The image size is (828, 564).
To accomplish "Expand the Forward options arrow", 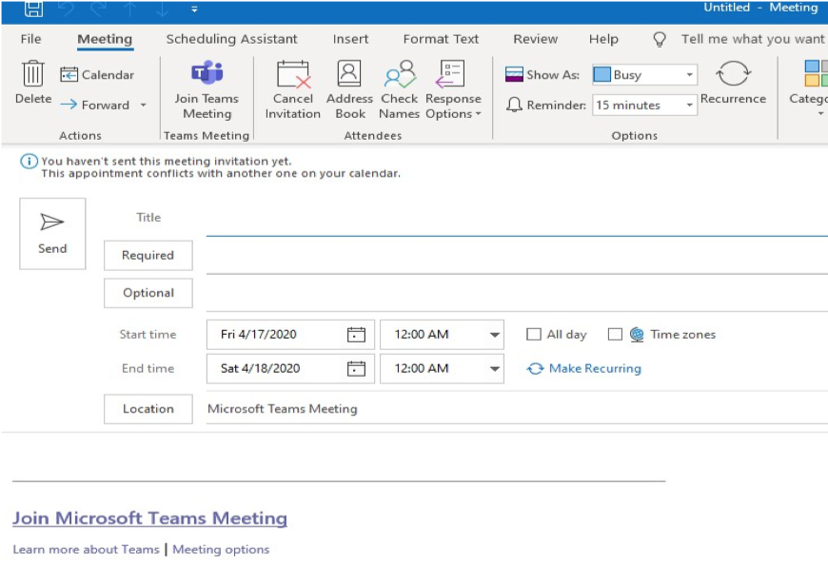I will click(143, 105).
